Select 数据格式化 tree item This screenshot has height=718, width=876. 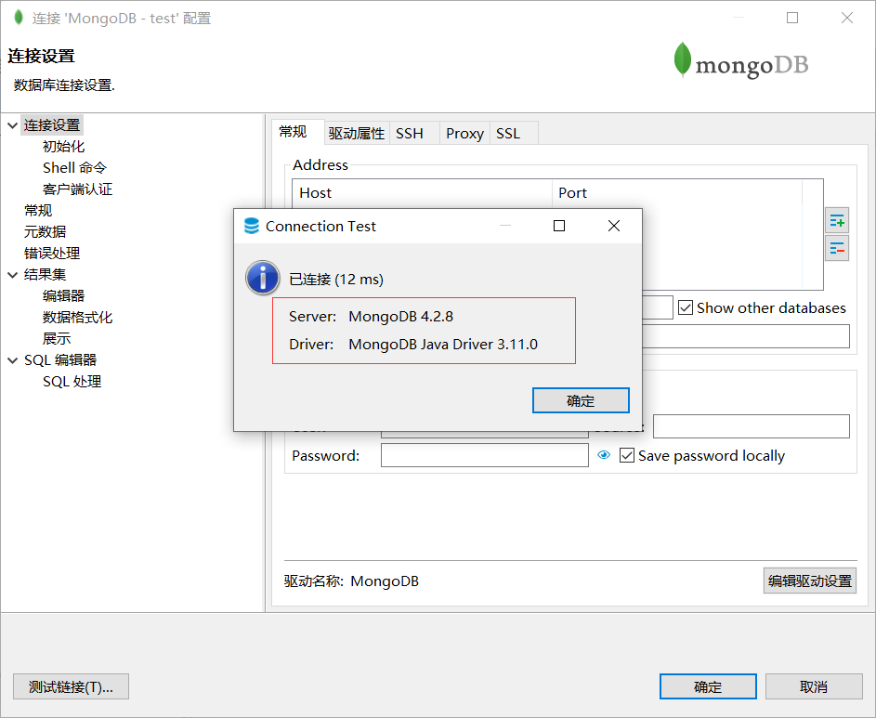click(x=78, y=318)
